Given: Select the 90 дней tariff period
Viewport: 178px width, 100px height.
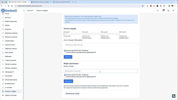Looking at the screenshot, I should [x=85, y=32].
